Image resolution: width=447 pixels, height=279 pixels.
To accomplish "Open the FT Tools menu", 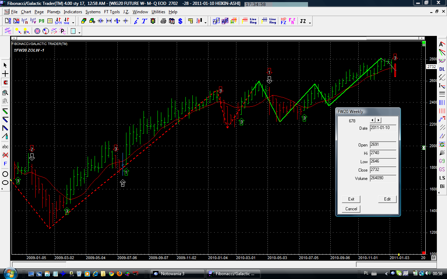I will [111, 12].
